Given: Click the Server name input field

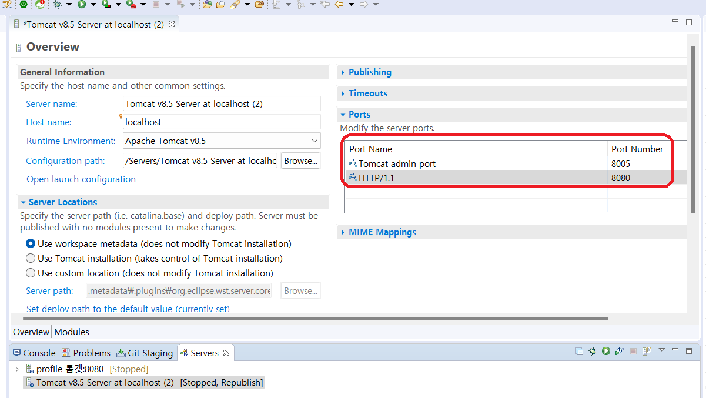Looking at the screenshot, I should [222, 103].
